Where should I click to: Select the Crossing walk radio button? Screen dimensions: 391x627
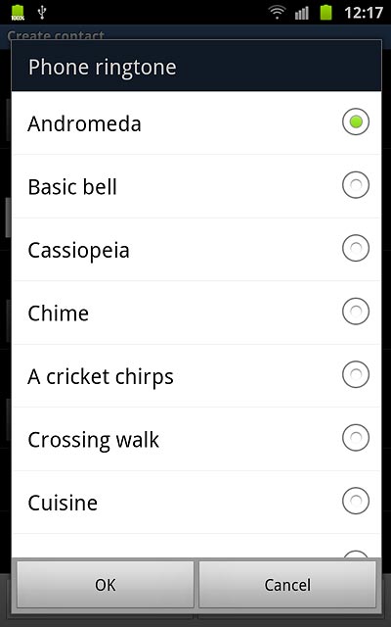coord(356,438)
